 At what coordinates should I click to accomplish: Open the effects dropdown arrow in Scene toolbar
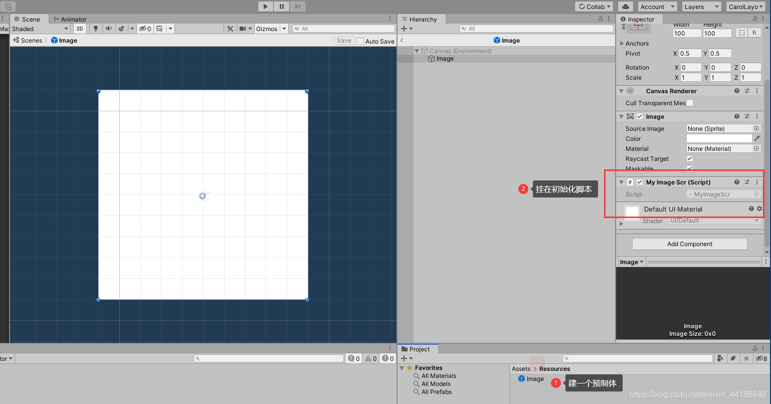pyautogui.click(x=132, y=29)
